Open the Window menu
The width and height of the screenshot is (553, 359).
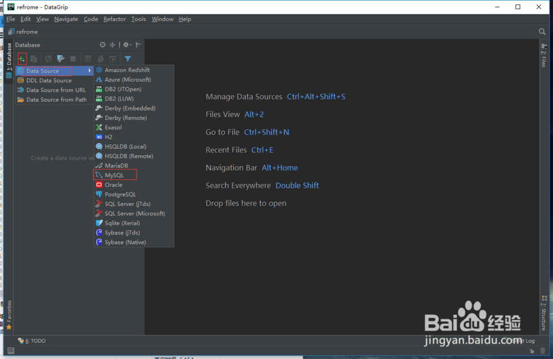click(x=162, y=19)
